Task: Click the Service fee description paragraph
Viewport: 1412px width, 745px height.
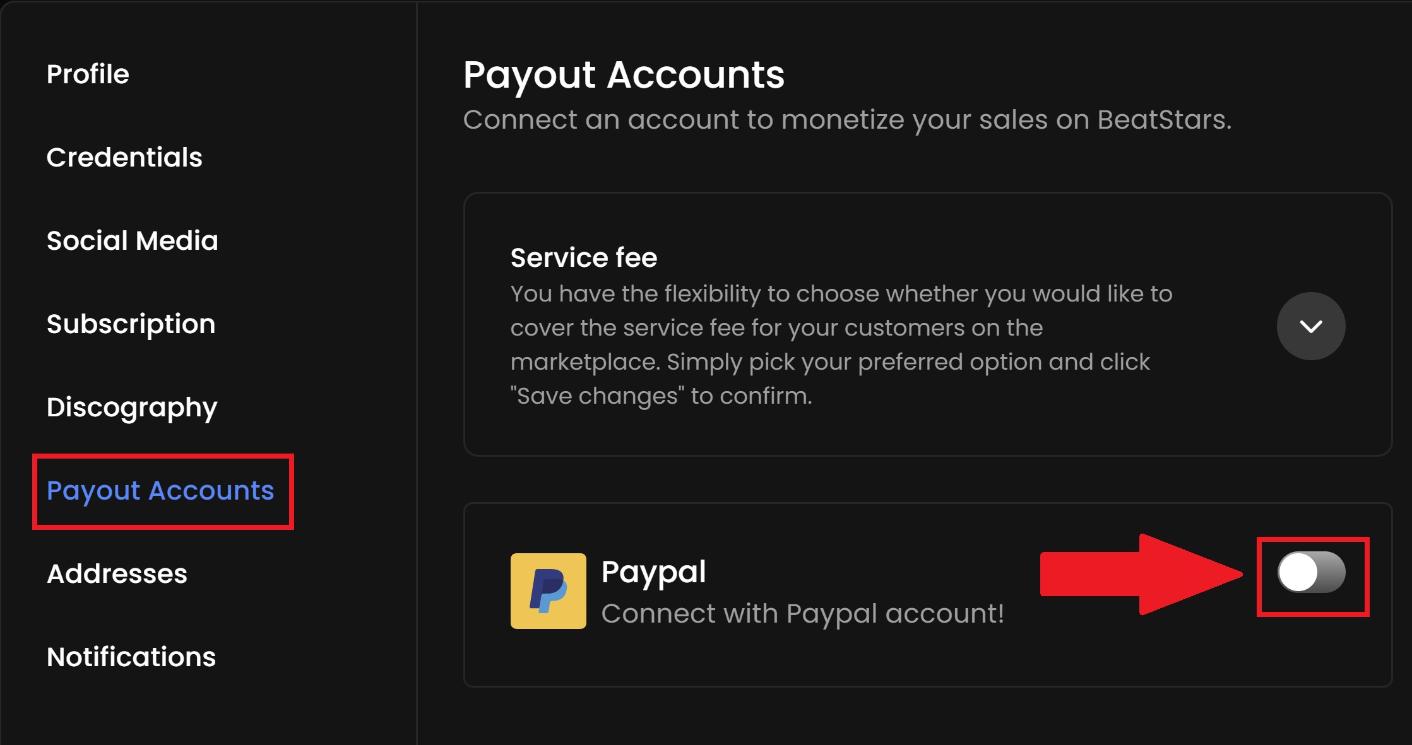Action: [841, 345]
